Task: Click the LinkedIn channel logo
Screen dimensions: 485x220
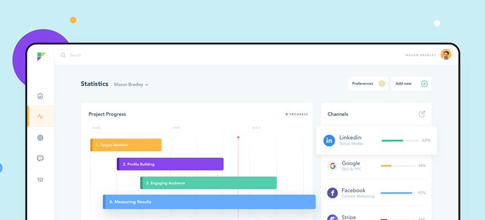Action: pyautogui.click(x=329, y=140)
